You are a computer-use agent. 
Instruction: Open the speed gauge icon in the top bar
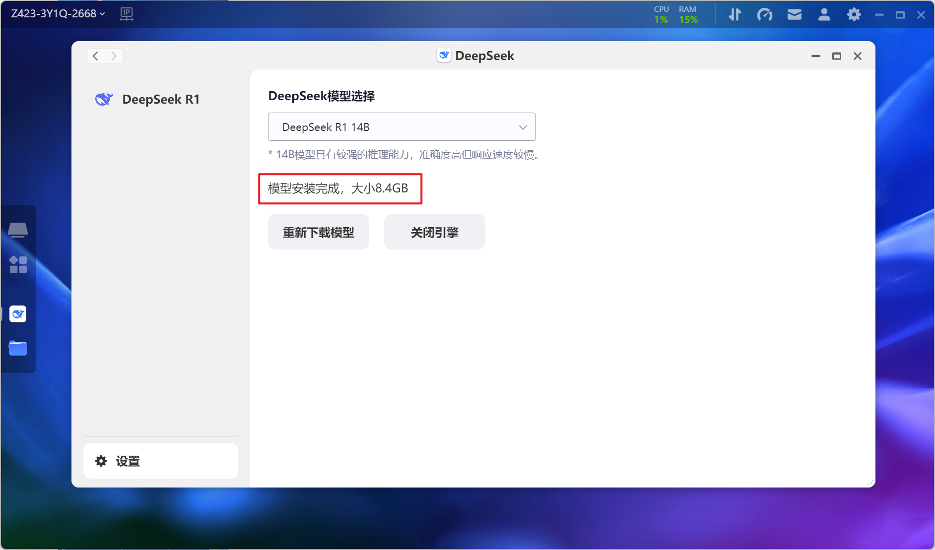pyautogui.click(x=765, y=14)
